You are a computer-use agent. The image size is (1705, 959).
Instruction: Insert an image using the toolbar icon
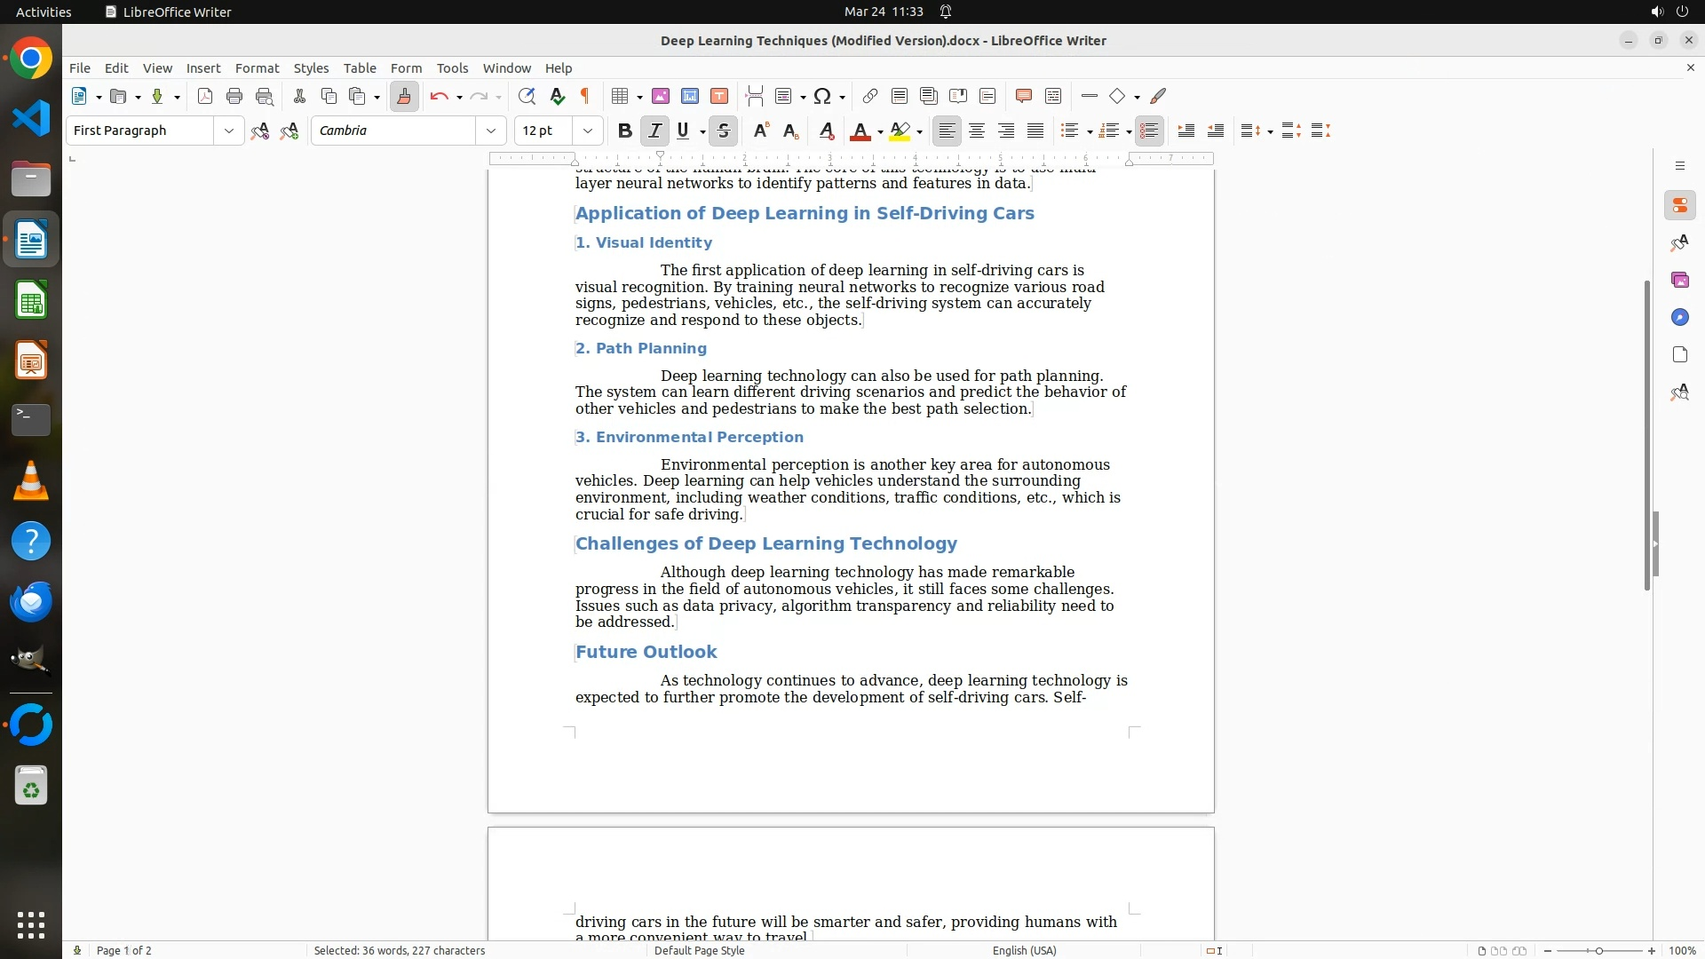tap(660, 97)
